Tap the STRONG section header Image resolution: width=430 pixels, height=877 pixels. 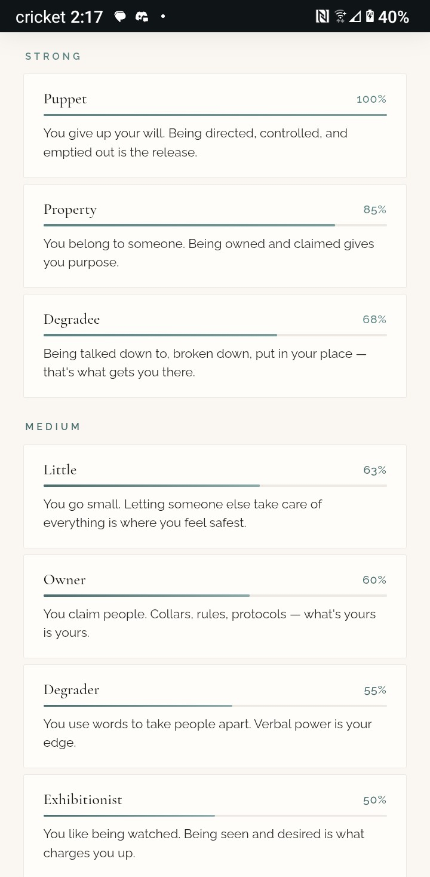point(53,56)
